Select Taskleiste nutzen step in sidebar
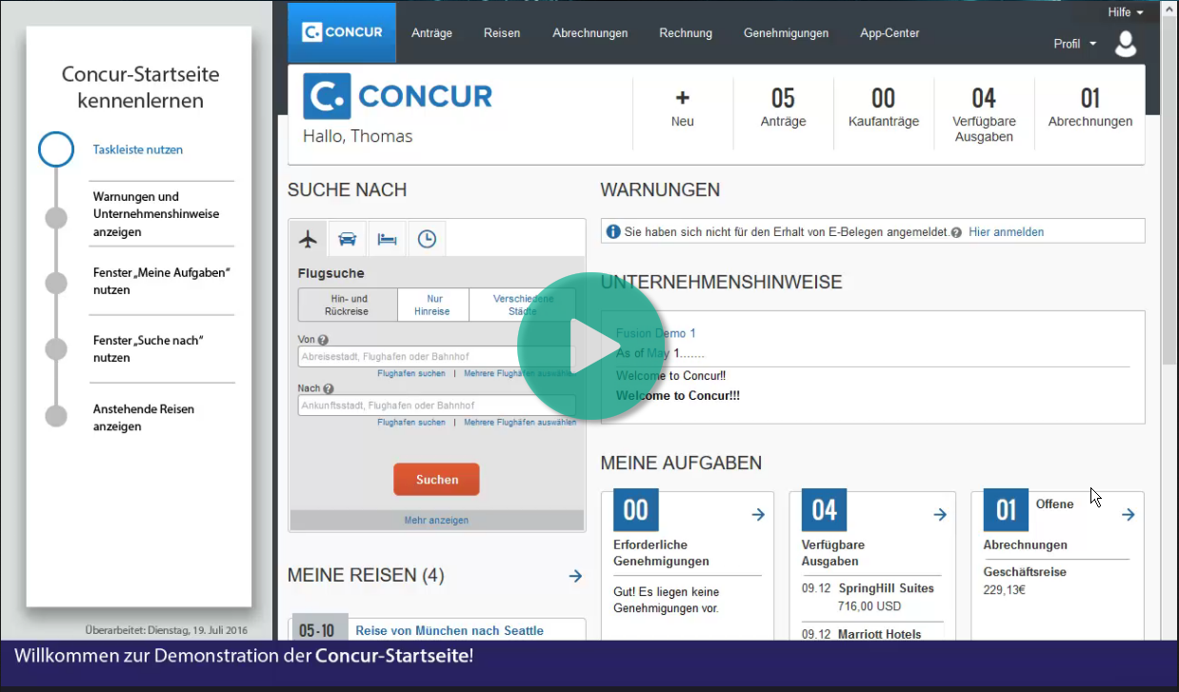The height and width of the screenshot is (692, 1179). tap(138, 149)
